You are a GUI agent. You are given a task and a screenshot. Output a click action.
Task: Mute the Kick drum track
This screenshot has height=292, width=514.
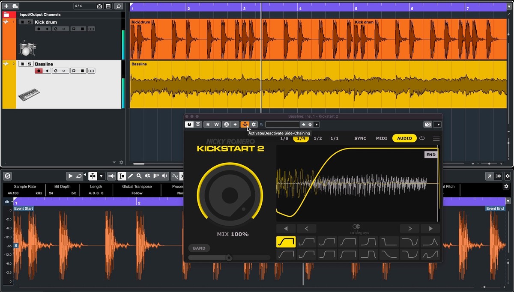(22, 22)
